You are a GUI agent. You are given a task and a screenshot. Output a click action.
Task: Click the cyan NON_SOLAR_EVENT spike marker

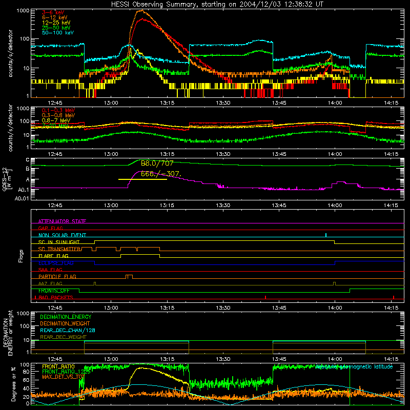pos(326,235)
